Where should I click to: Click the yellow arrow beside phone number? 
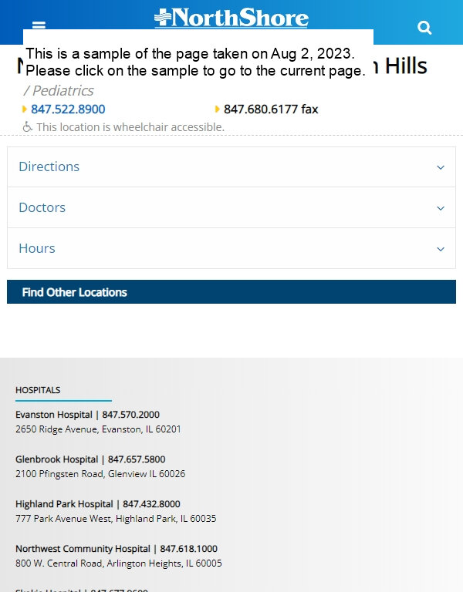[25, 109]
